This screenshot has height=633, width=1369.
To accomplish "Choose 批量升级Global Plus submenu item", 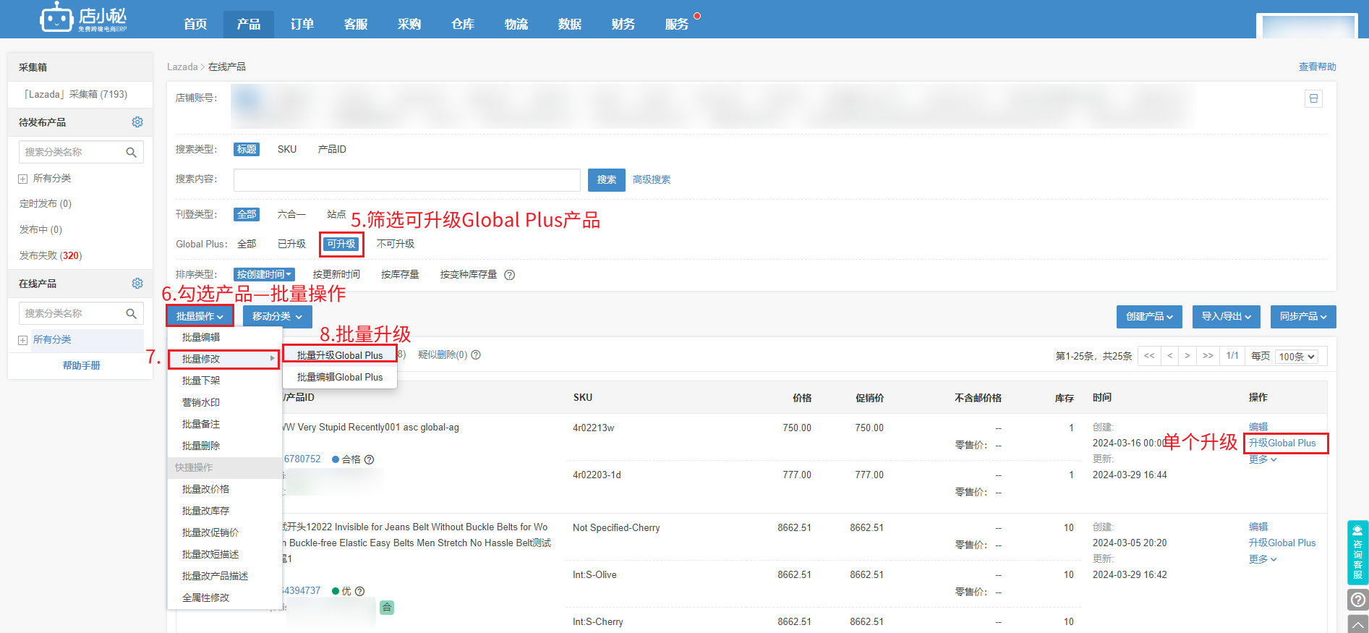I will (x=340, y=355).
